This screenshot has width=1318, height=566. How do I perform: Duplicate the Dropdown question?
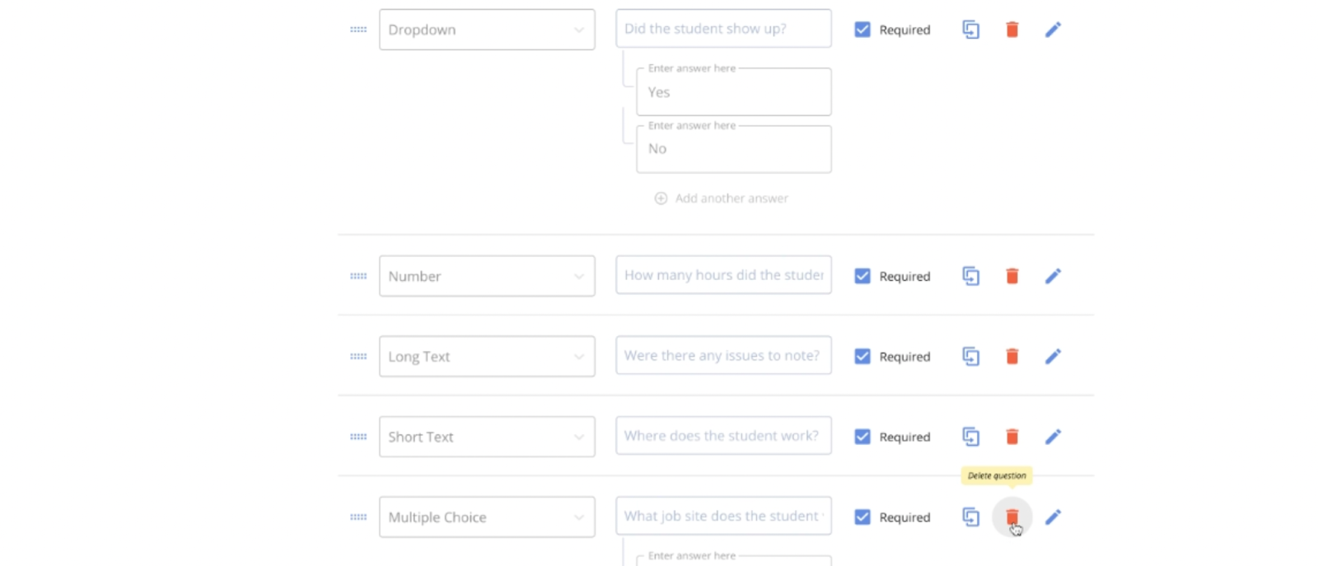[971, 30]
